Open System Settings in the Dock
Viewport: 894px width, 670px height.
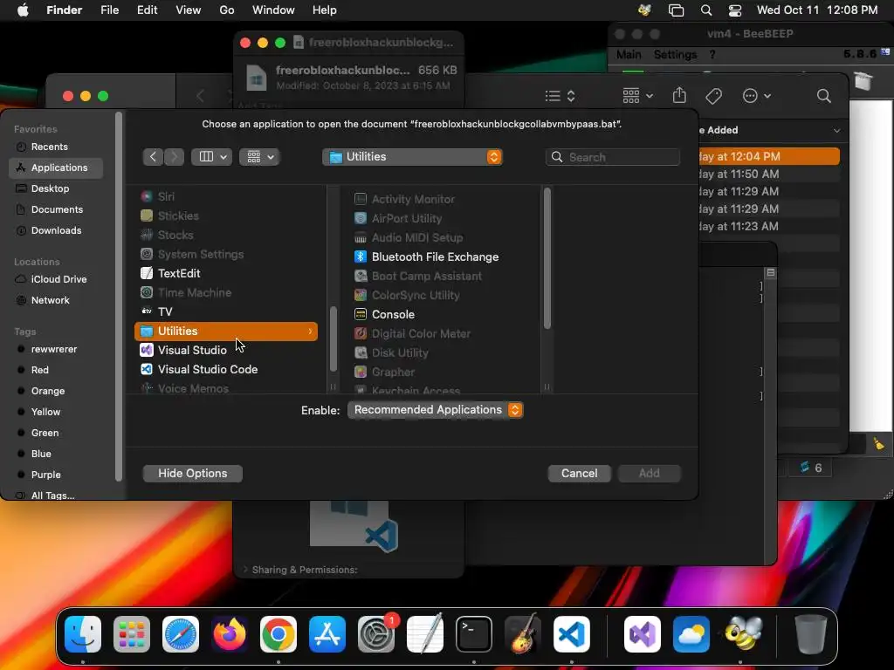point(376,634)
